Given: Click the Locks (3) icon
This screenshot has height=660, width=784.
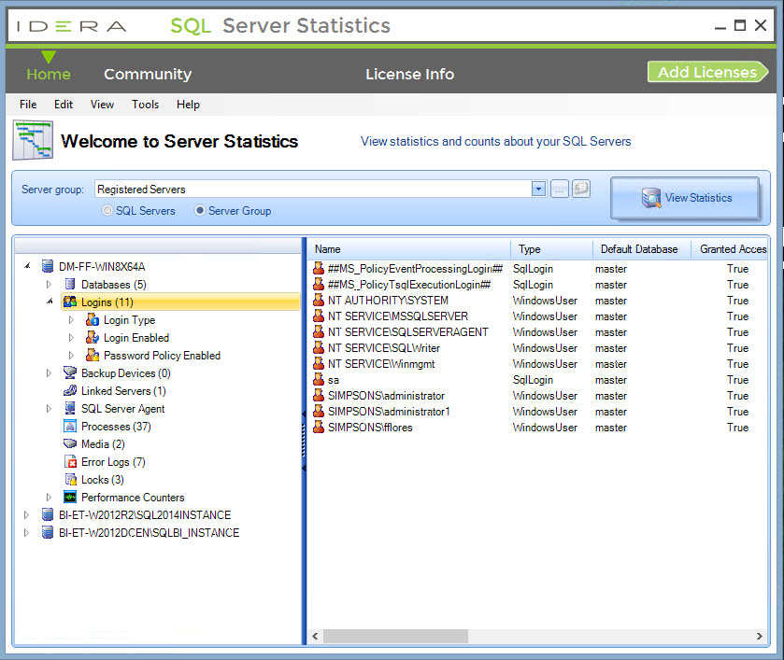Looking at the screenshot, I should coord(70,479).
